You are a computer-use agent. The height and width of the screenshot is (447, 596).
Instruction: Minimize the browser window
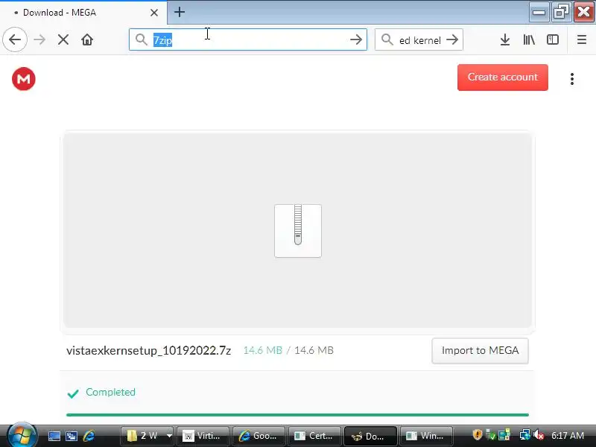coord(539,12)
